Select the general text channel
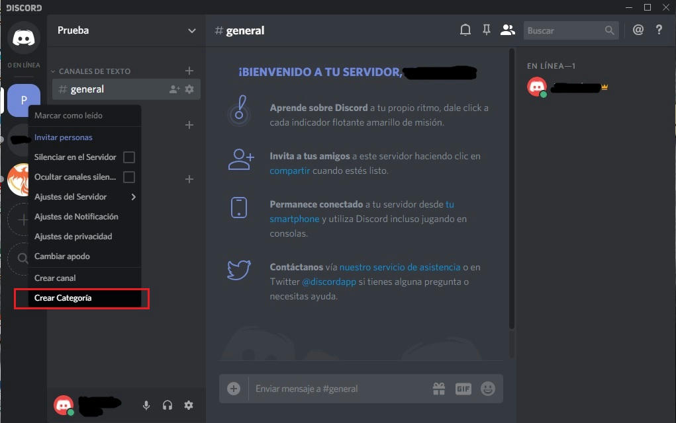676x423 pixels. click(126, 89)
